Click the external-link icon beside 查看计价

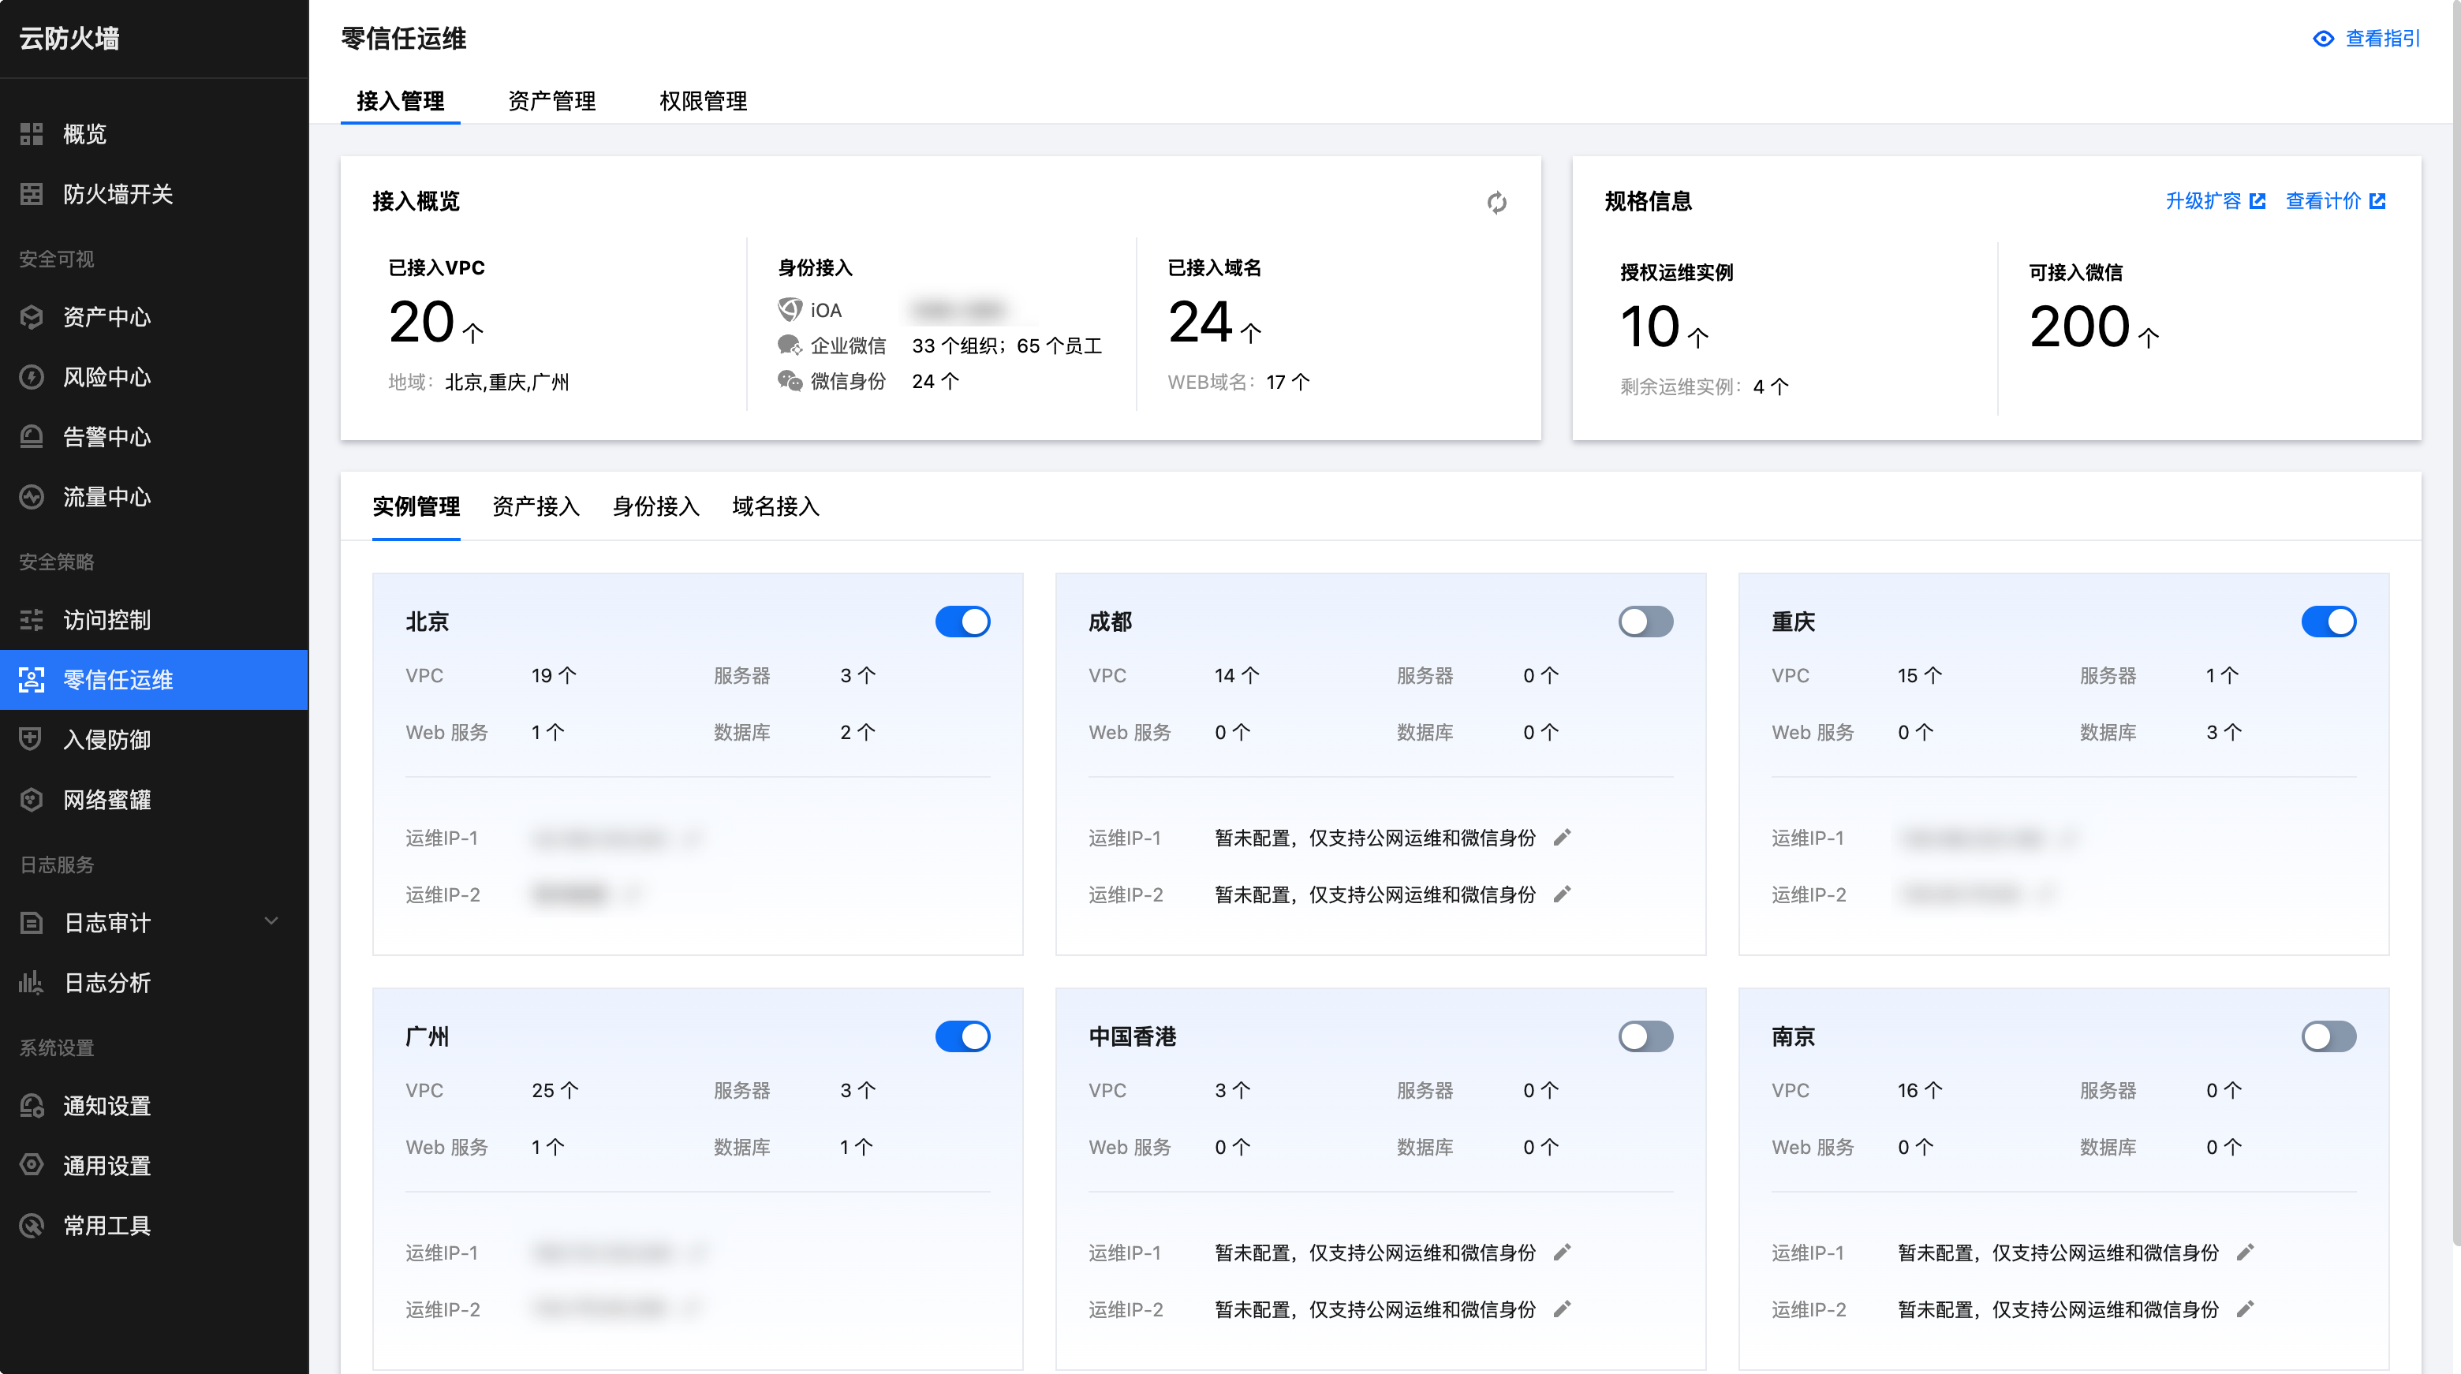coord(2378,200)
